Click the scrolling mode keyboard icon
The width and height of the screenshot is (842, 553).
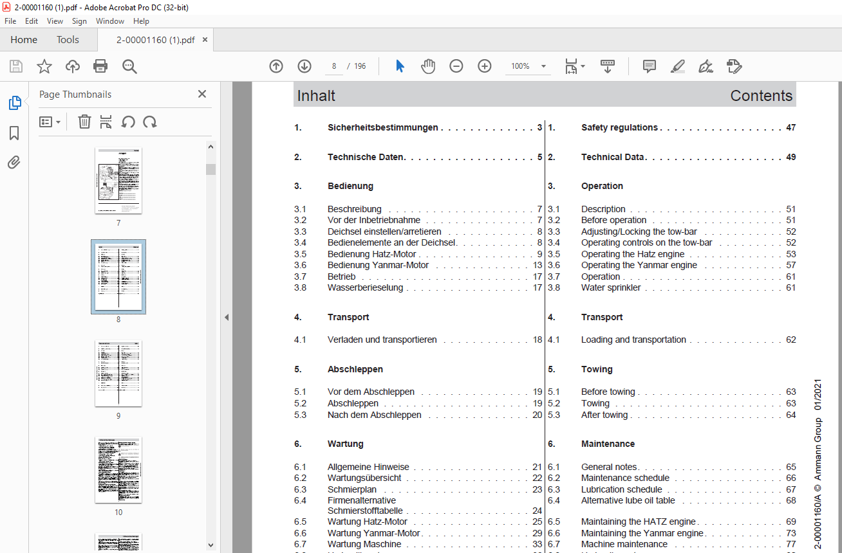click(x=608, y=66)
